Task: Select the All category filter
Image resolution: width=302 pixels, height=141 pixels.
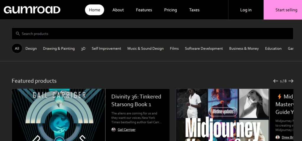Action: [17, 48]
